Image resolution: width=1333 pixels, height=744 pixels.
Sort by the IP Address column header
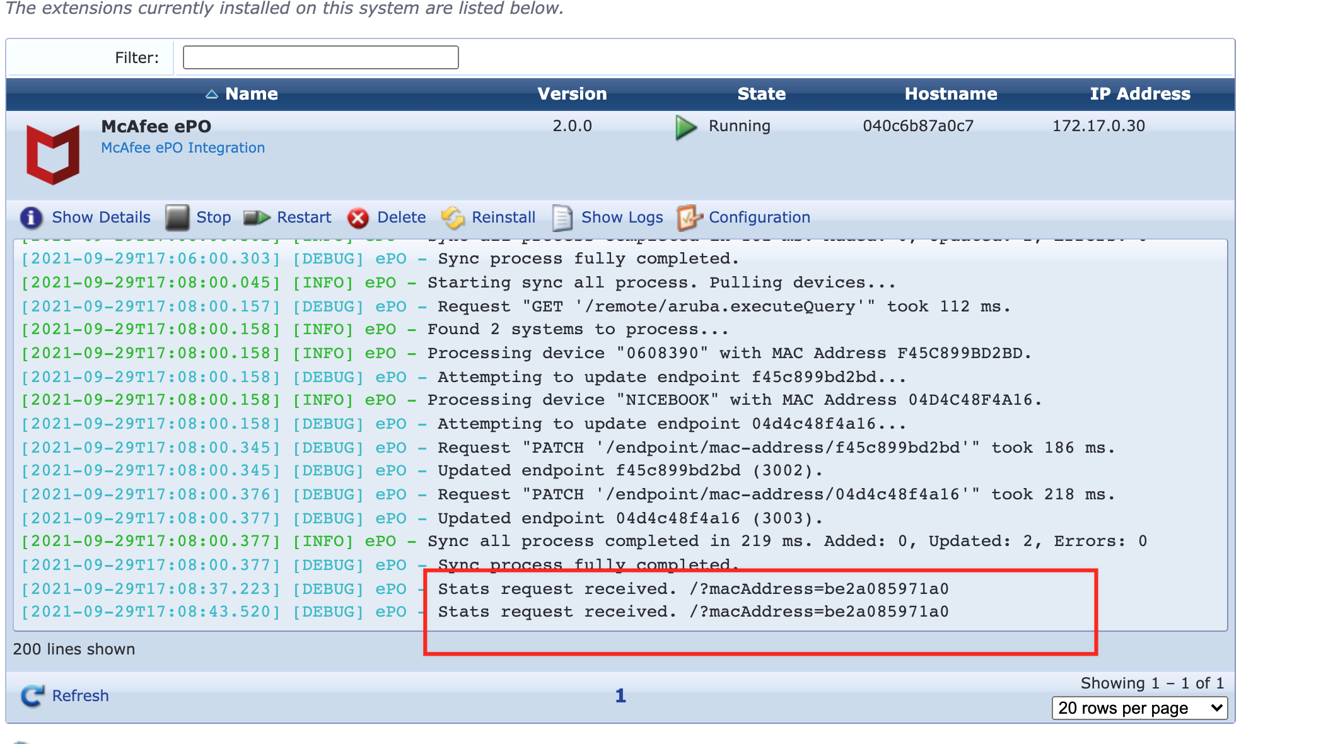point(1139,94)
